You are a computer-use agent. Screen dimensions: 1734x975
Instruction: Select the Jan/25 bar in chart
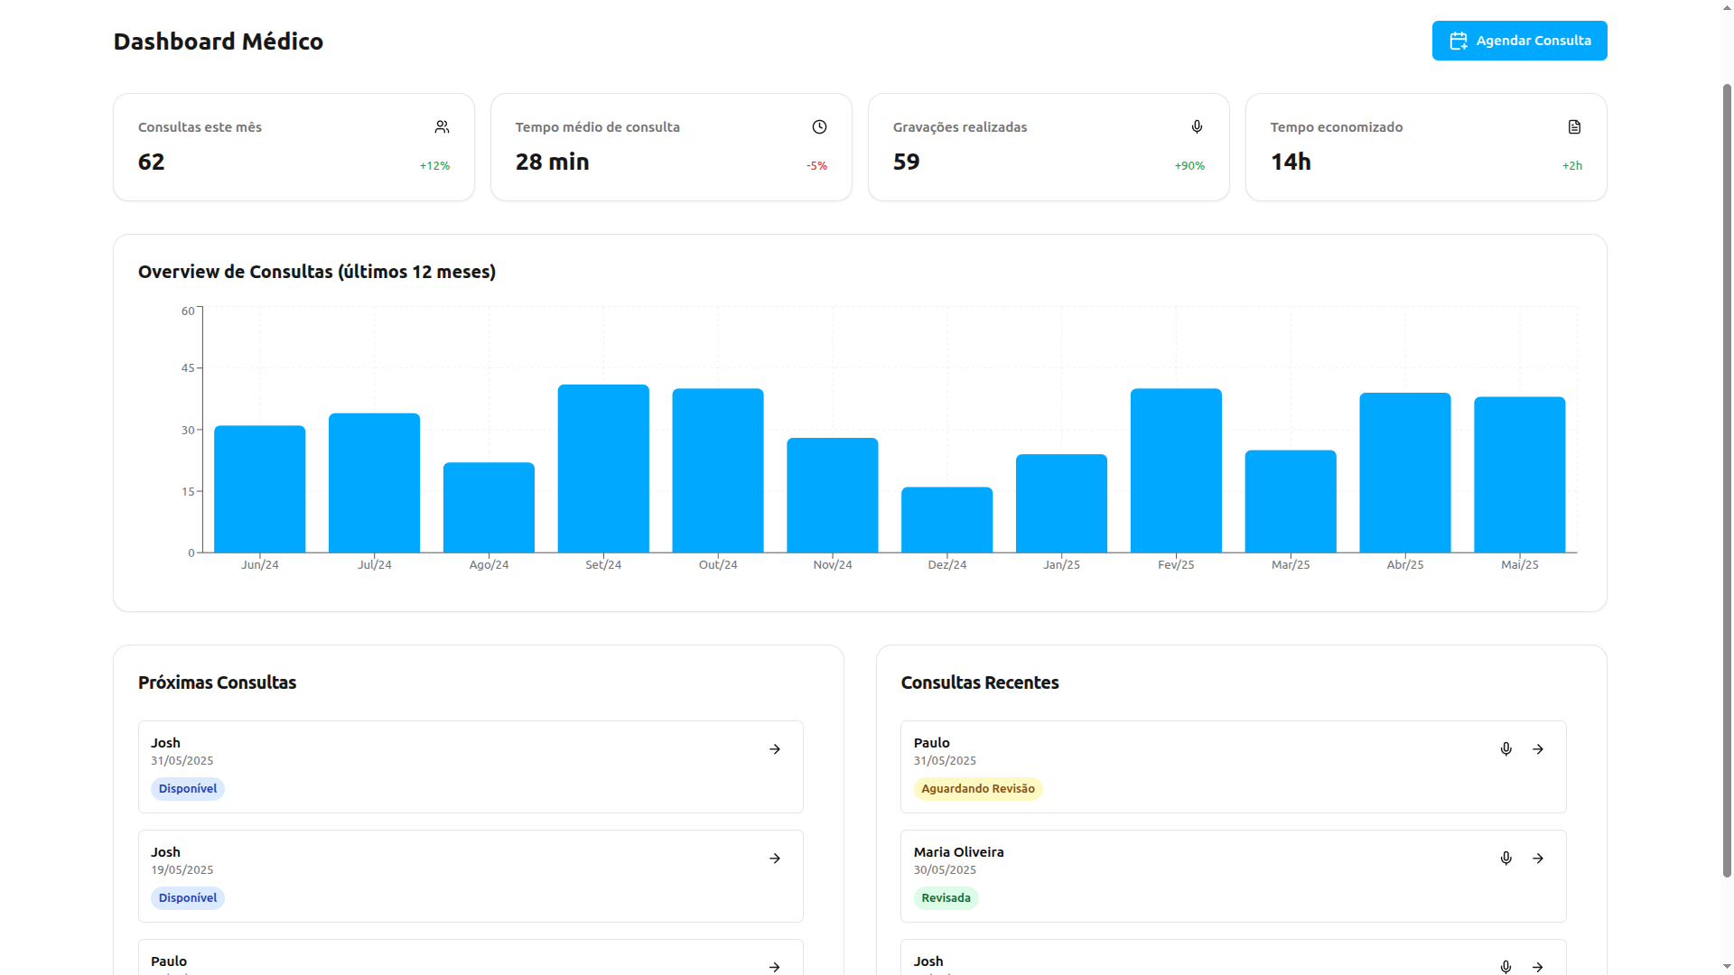(x=1061, y=504)
